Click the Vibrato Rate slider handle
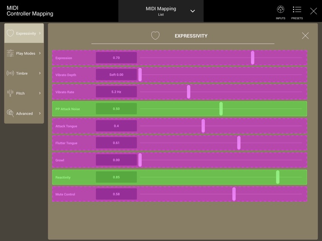The image size is (322, 241). click(188, 92)
